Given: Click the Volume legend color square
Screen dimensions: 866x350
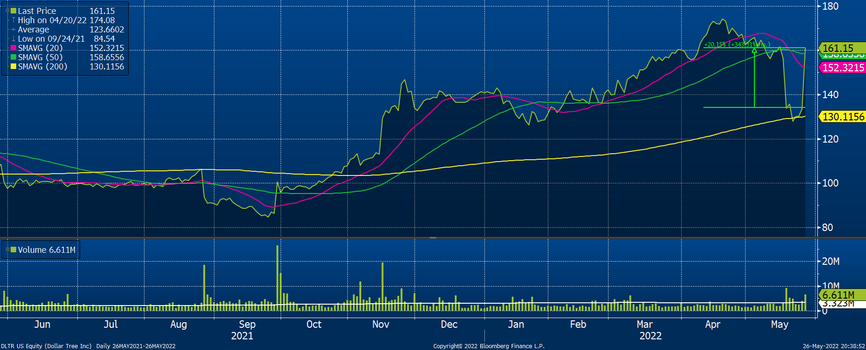Looking at the screenshot, I should 13,250.
